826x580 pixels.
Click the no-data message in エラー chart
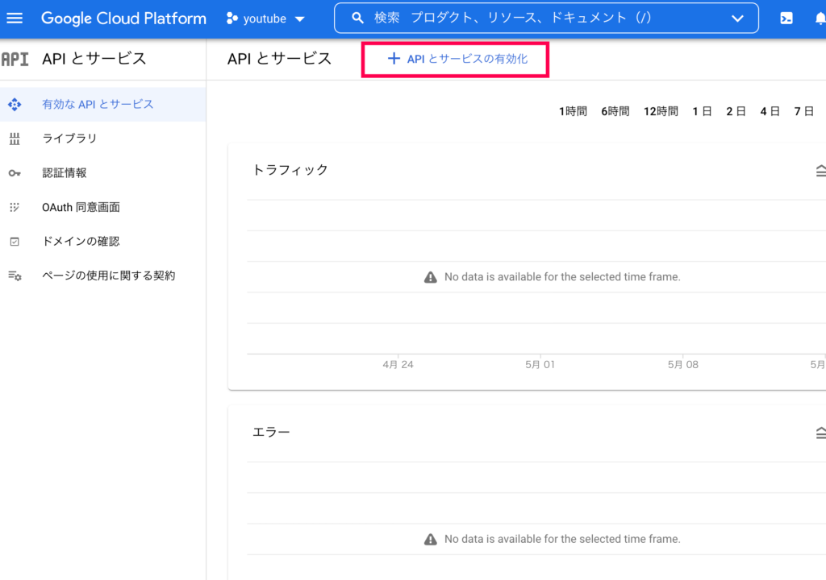(x=562, y=539)
